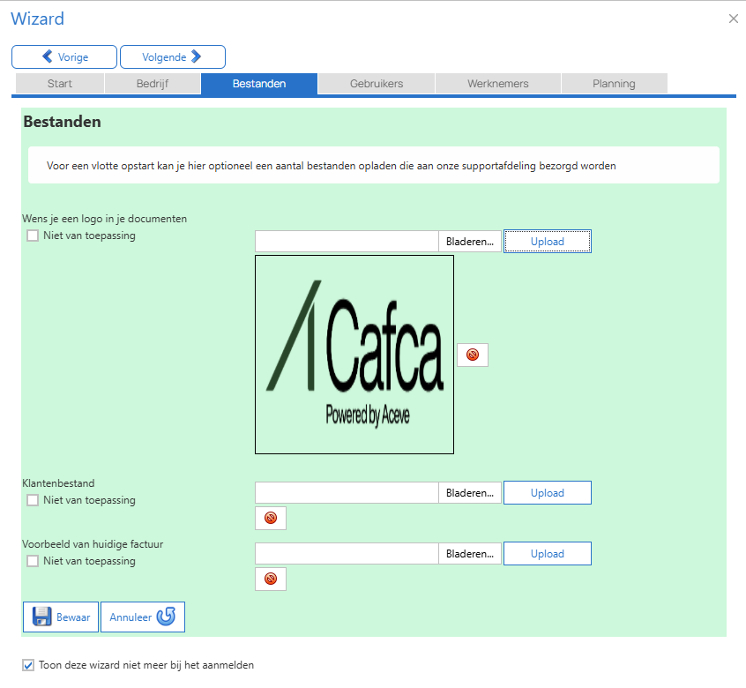The image size is (746, 688).
Task: Go back with the Vorige button
Action: coord(64,57)
